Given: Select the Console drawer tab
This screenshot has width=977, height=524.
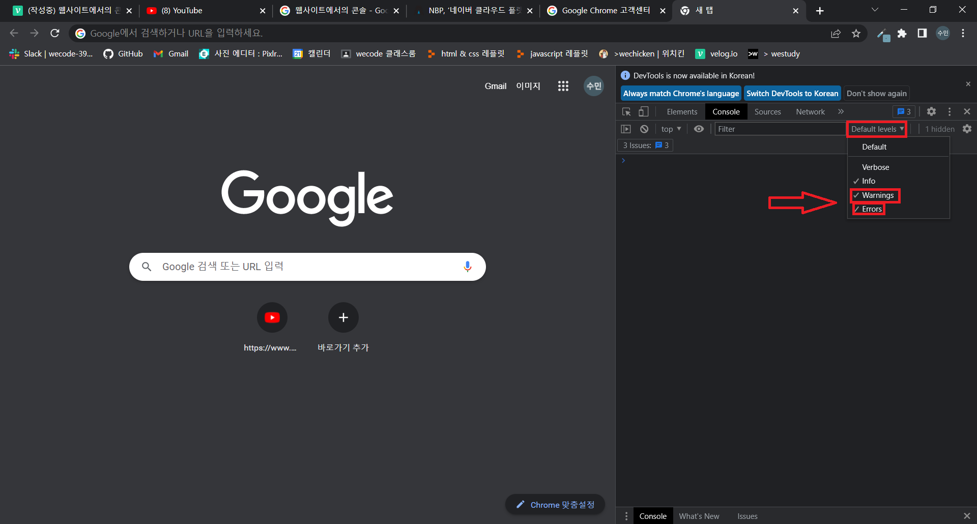Looking at the screenshot, I should click(653, 516).
